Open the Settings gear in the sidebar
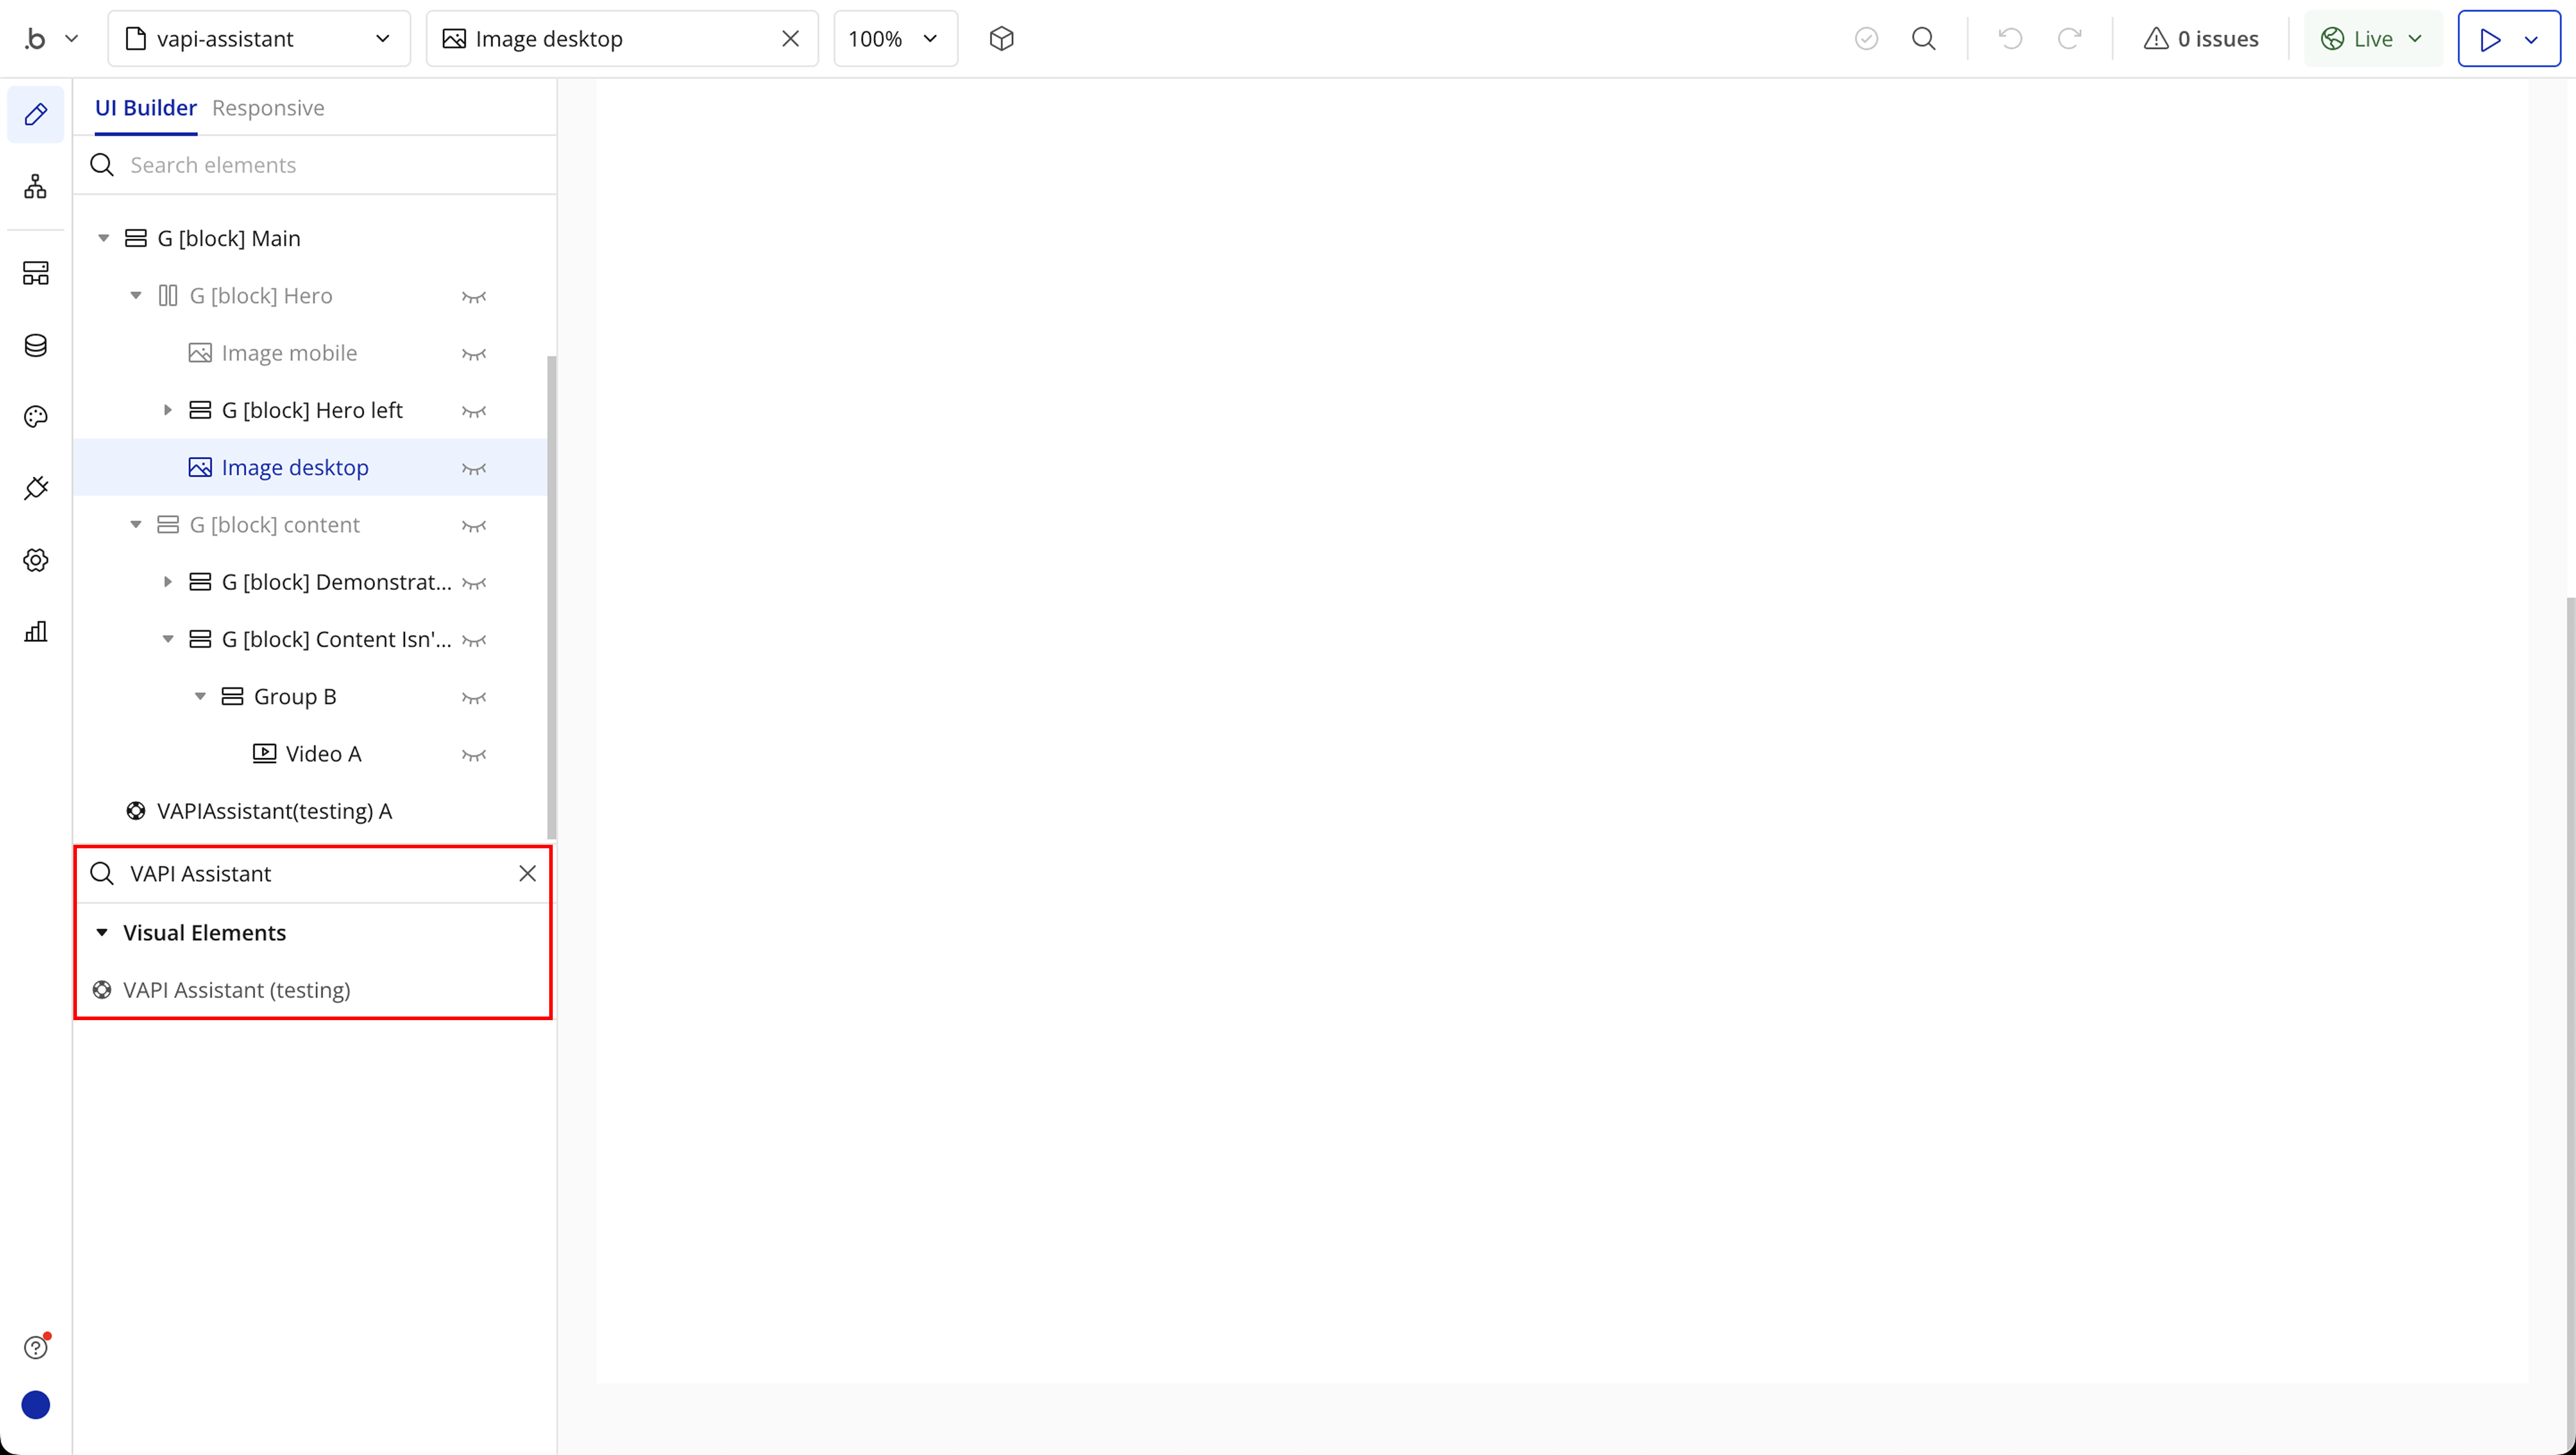Viewport: 2576px width, 1455px height. point(36,560)
